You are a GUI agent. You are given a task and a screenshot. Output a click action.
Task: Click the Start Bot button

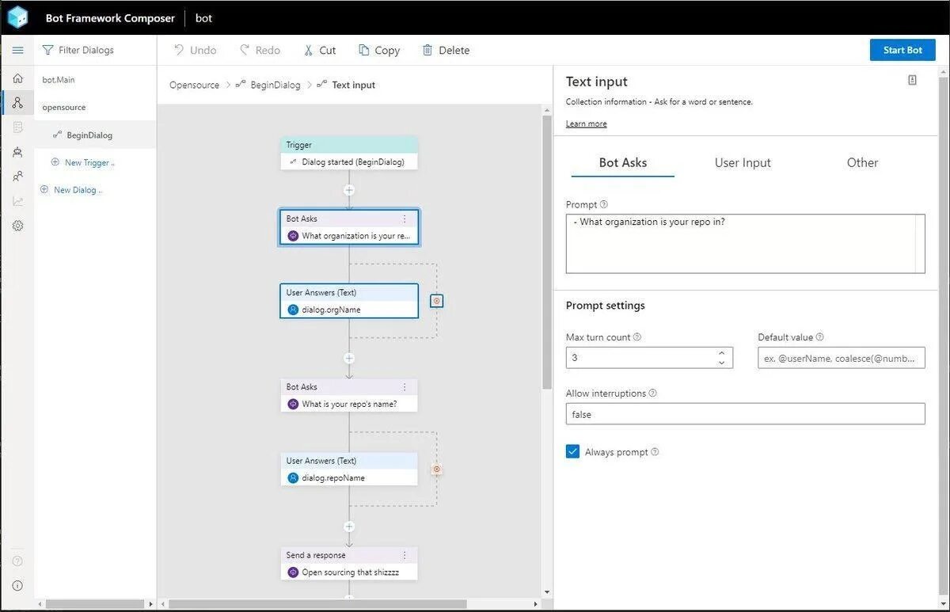click(902, 50)
